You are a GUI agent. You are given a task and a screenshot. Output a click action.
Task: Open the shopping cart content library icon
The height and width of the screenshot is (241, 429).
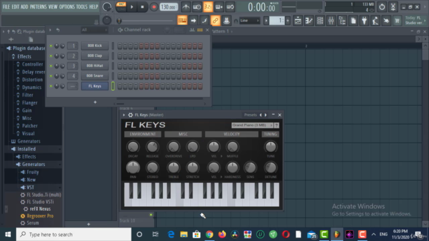pyautogui.click(x=397, y=21)
